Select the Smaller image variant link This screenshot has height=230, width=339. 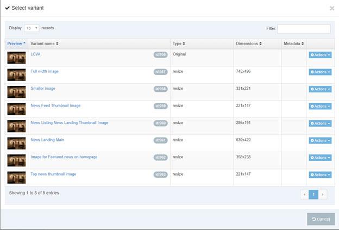(x=43, y=89)
